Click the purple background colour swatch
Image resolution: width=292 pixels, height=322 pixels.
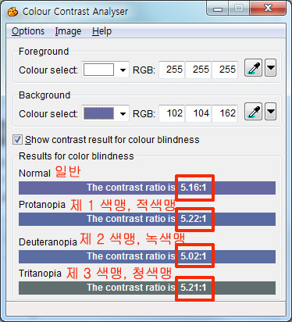(98, 113)
